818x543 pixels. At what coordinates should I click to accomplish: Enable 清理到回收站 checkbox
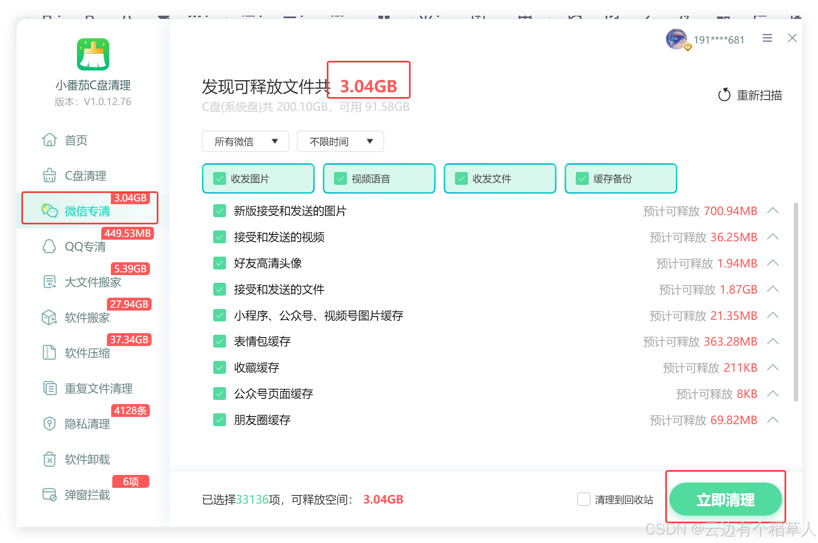(x=583, y=499)
